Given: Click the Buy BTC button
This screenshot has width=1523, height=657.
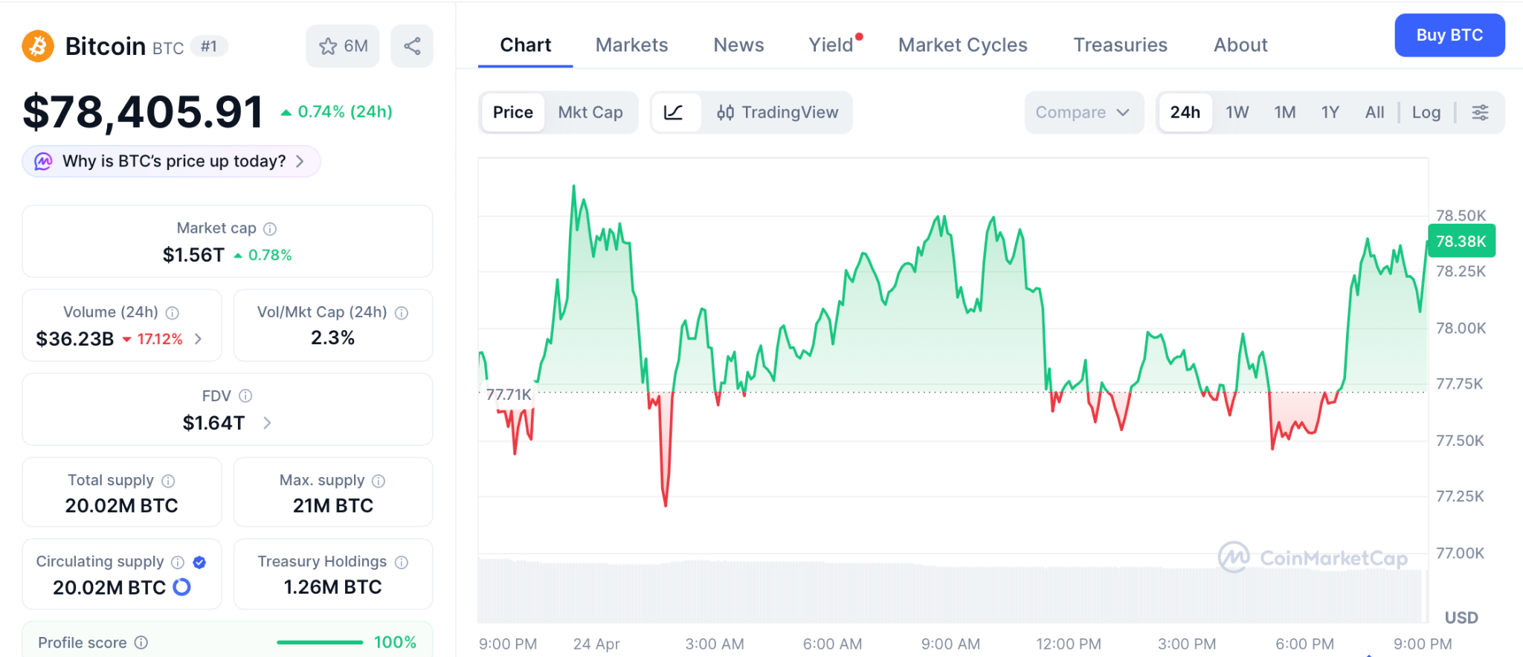Looking at the screenshot, I should pyautogui.click(x=1449, y=35).
